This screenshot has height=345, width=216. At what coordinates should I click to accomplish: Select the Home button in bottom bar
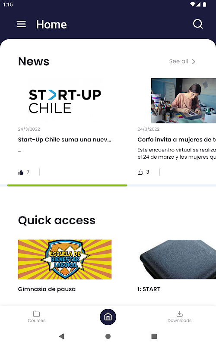tap(108, 317)
